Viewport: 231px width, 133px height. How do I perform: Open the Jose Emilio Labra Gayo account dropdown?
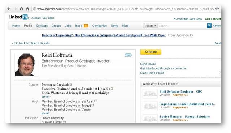[188, 19]
